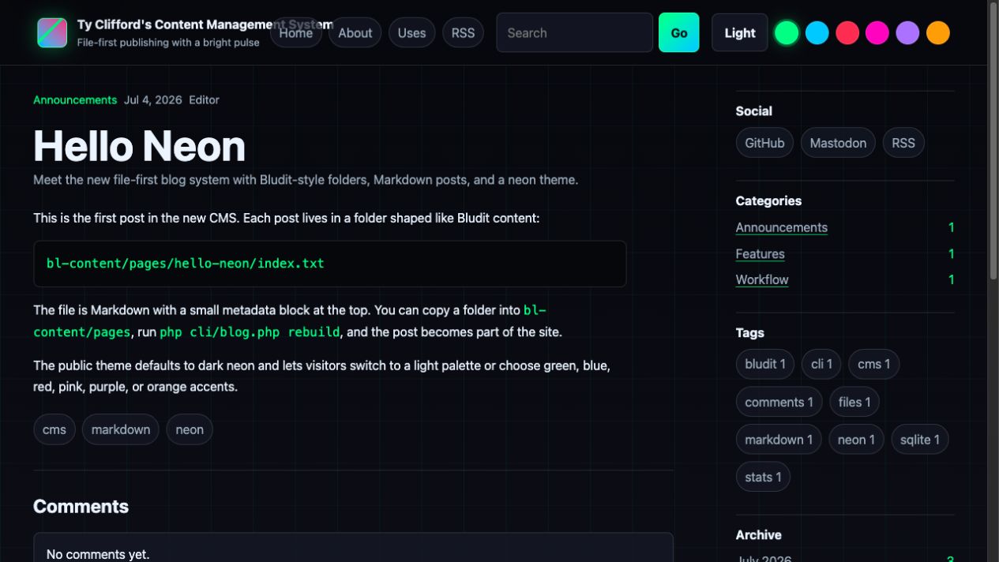999x562 pixels.
Task: Select the blue accent color
Action: 817,33
